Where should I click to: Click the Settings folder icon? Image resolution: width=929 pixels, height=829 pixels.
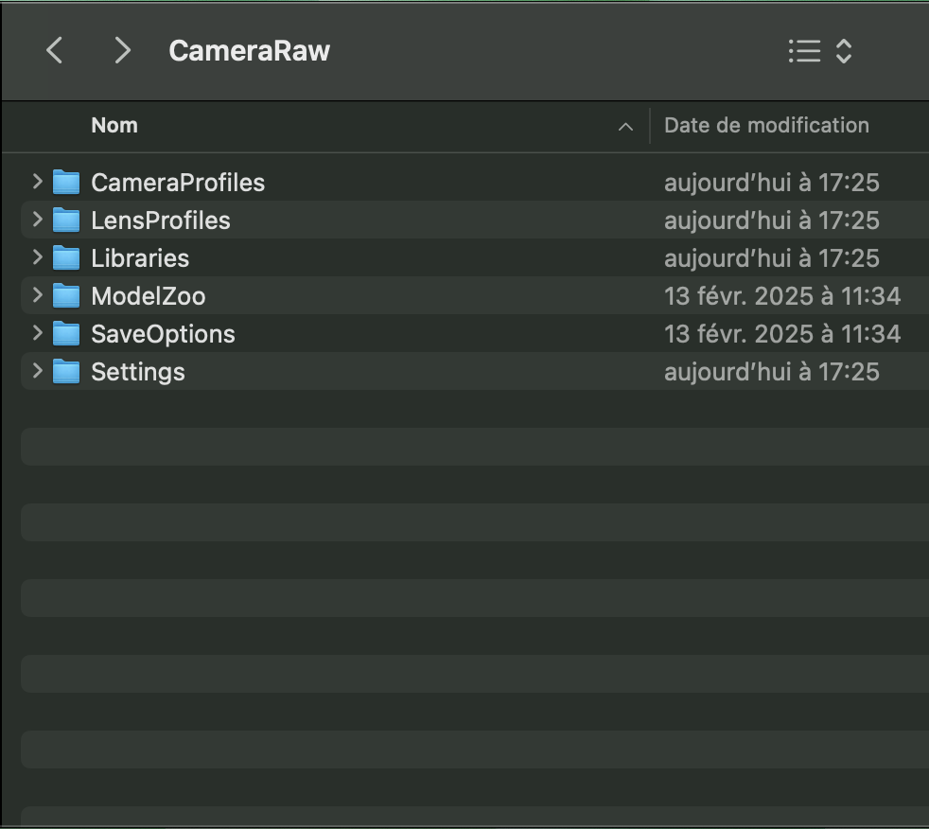tap(66, 371)
